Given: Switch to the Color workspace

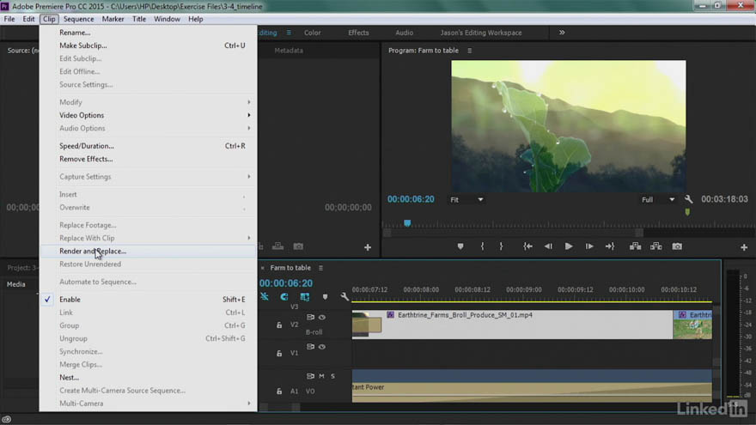Looking at the screenshot, I should coord(313,33).
